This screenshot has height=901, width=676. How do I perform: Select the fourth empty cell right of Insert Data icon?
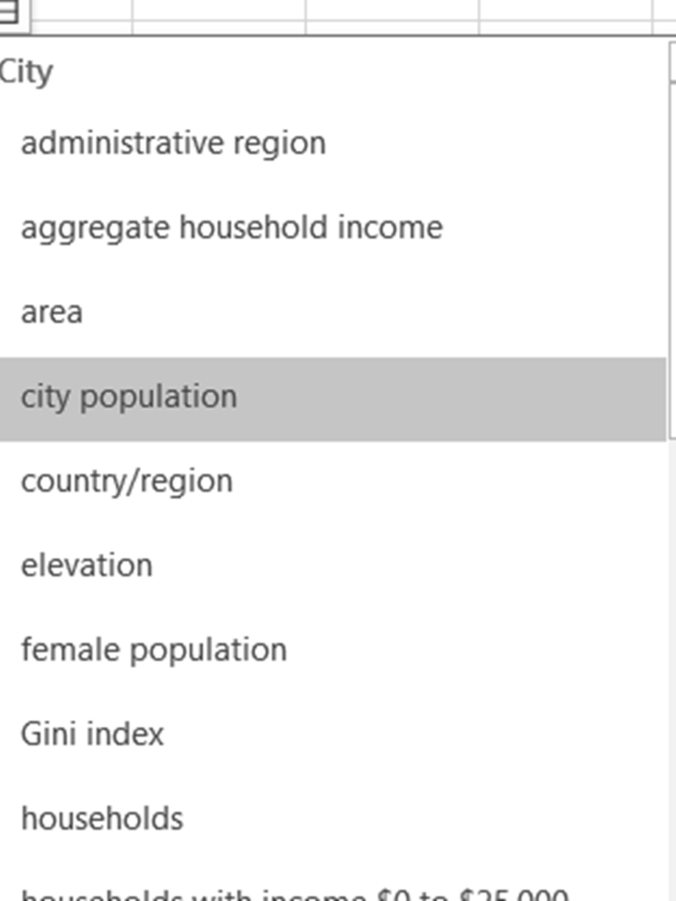tap(565, 9)
